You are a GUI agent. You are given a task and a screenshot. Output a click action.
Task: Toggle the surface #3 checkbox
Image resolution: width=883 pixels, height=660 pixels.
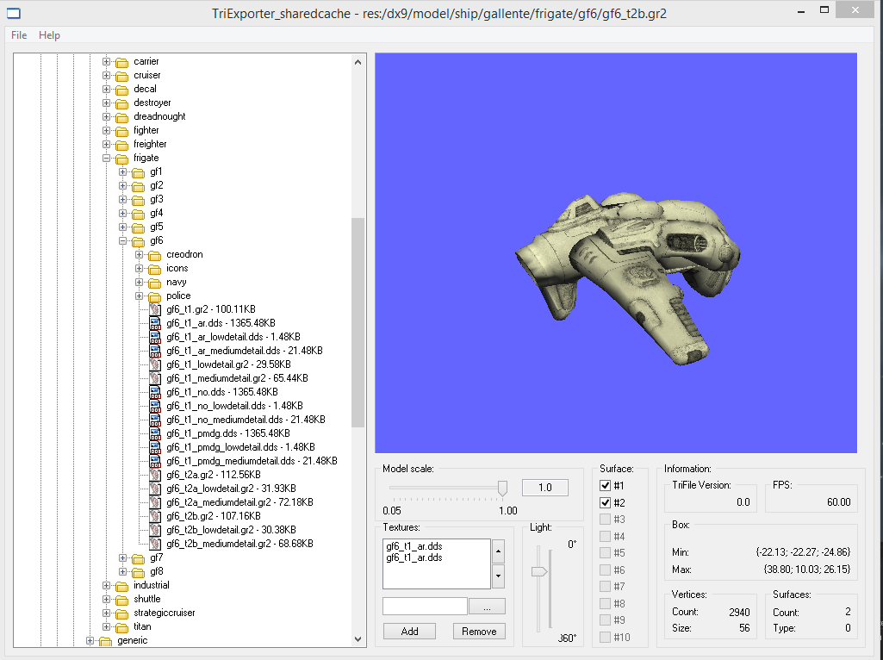[606, 520]
